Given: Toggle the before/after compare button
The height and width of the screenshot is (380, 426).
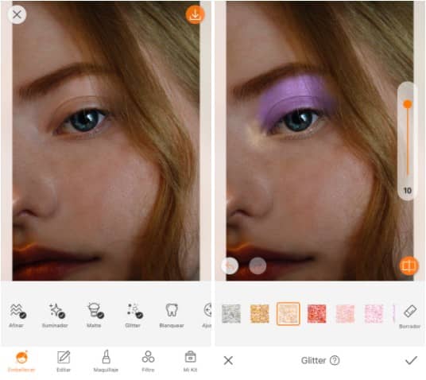Looking at the screenshot, I should click(409, 266).
